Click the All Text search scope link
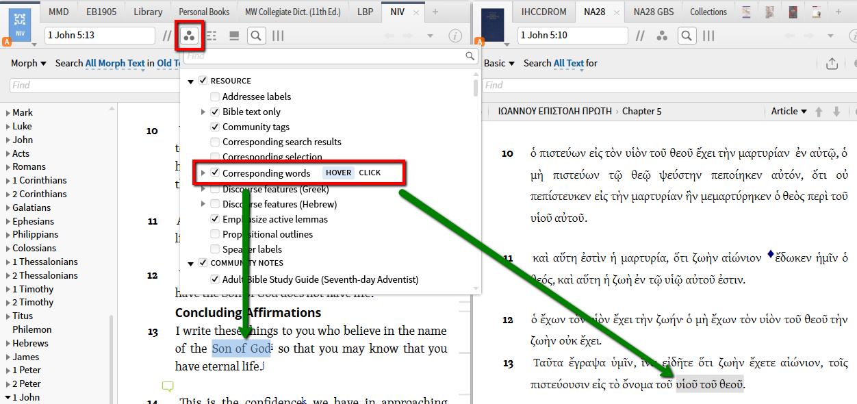 [x=569, y=63]
